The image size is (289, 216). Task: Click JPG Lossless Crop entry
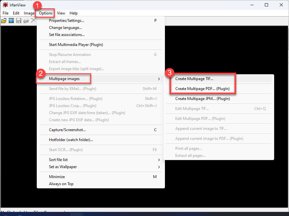(x=101, y=106)
